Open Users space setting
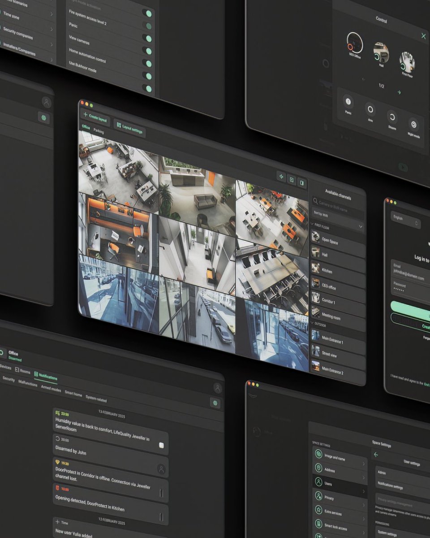This screenshot has width=430, height=538. coord(340,486)
